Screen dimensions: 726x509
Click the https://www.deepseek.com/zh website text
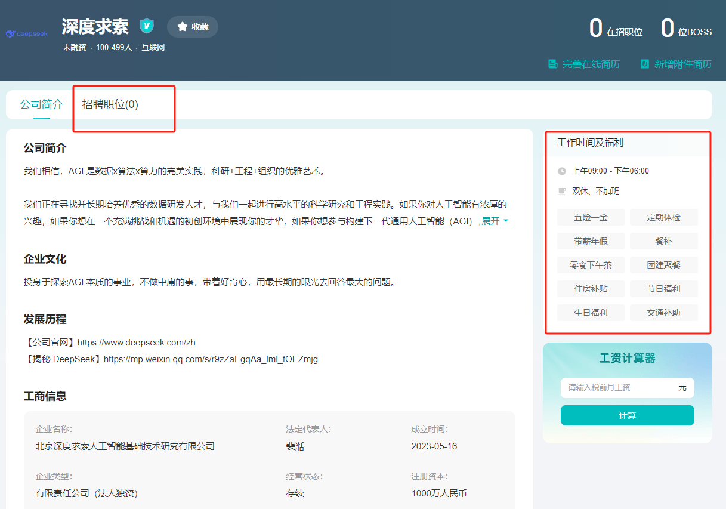coord(137,343)
